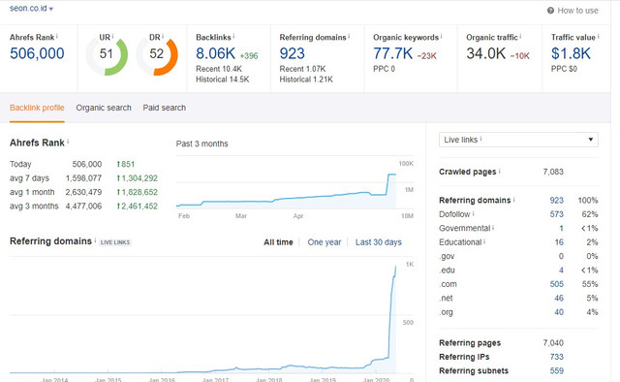Click info icon next to DR gauge
The height and width of the screenshot is (382, 620).
pyautogui.click(x=163, y=37)
